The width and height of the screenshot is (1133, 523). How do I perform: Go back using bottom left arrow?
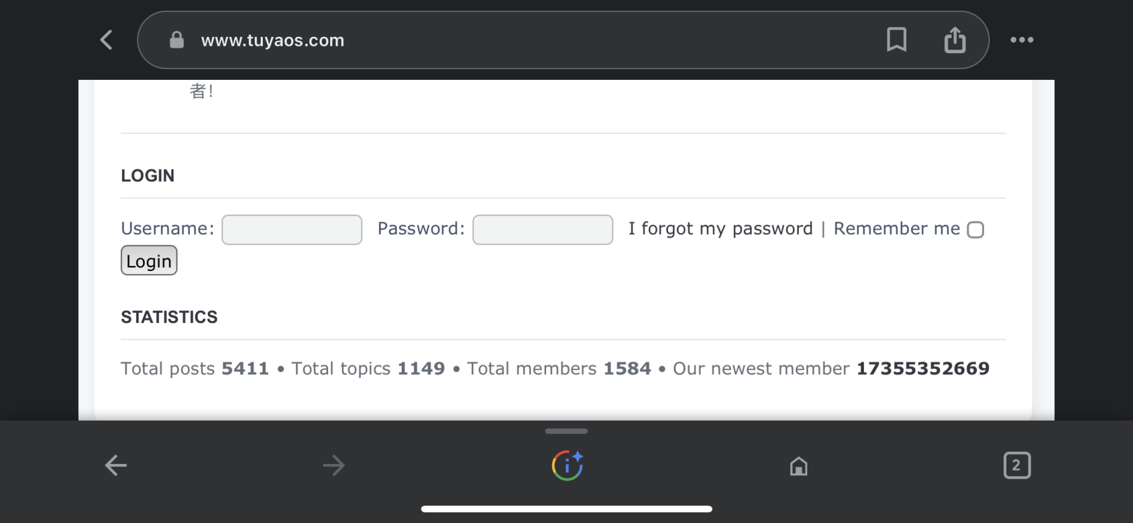coord(116,466)
